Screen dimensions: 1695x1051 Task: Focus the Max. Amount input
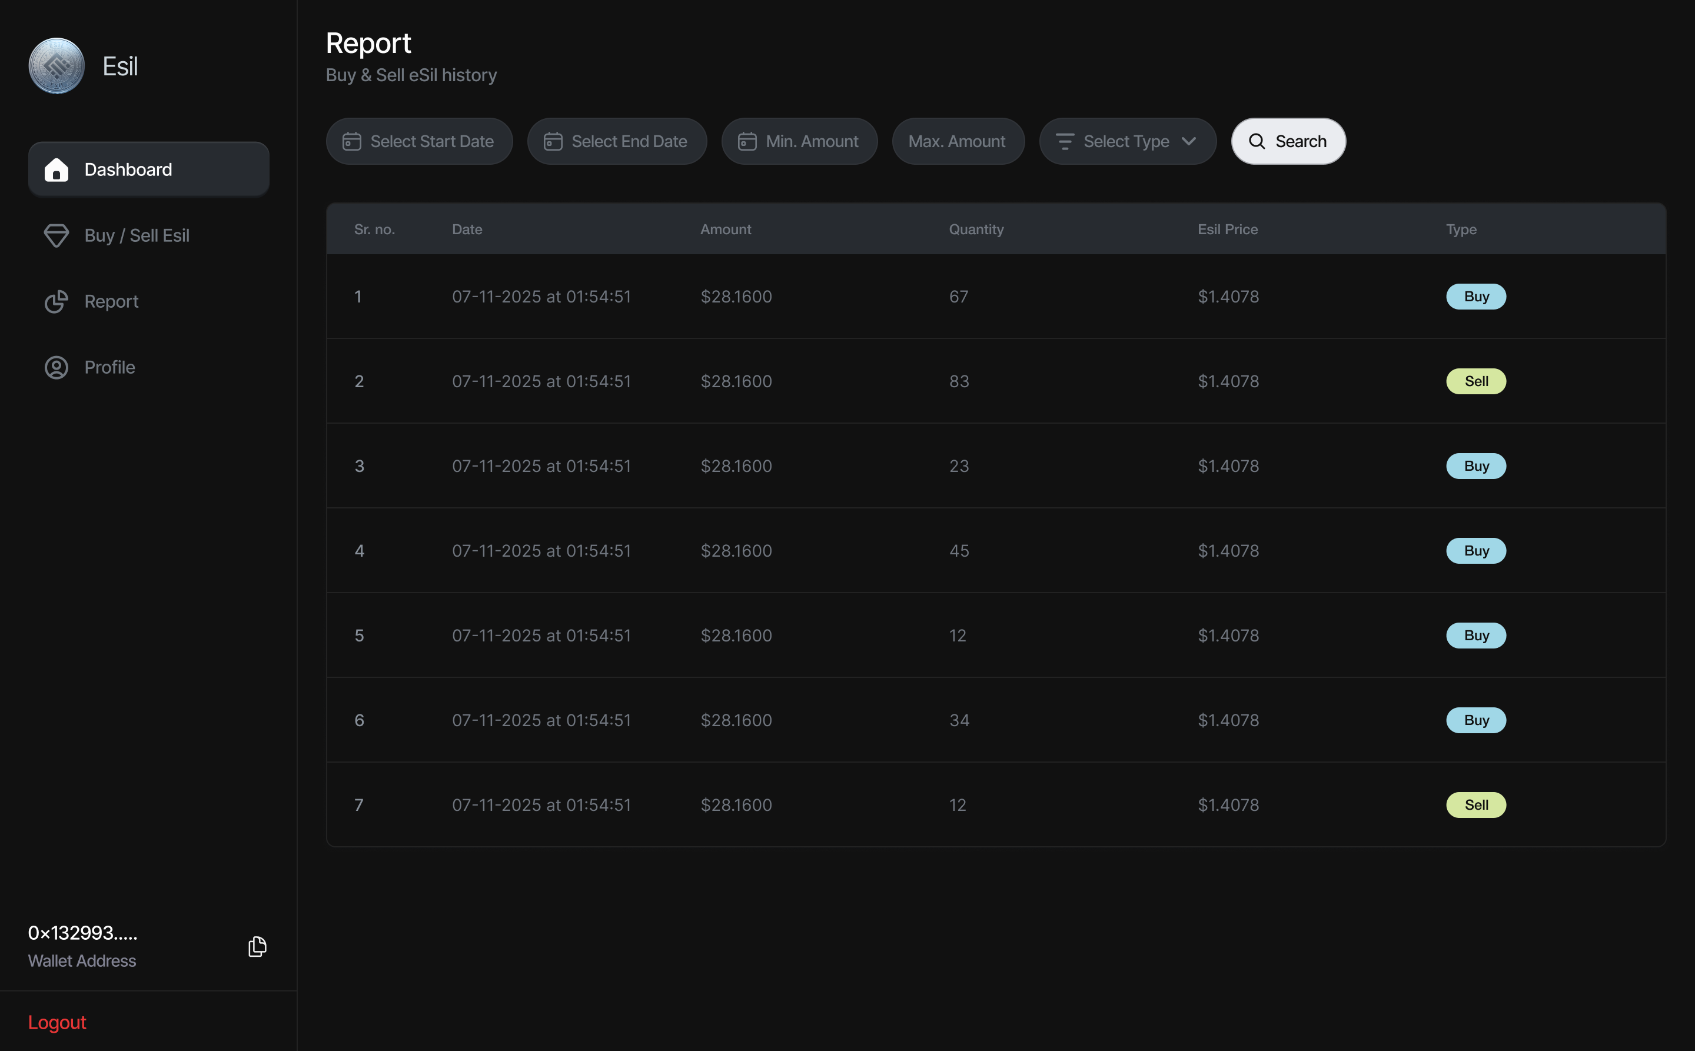click(x=958, y=142)
